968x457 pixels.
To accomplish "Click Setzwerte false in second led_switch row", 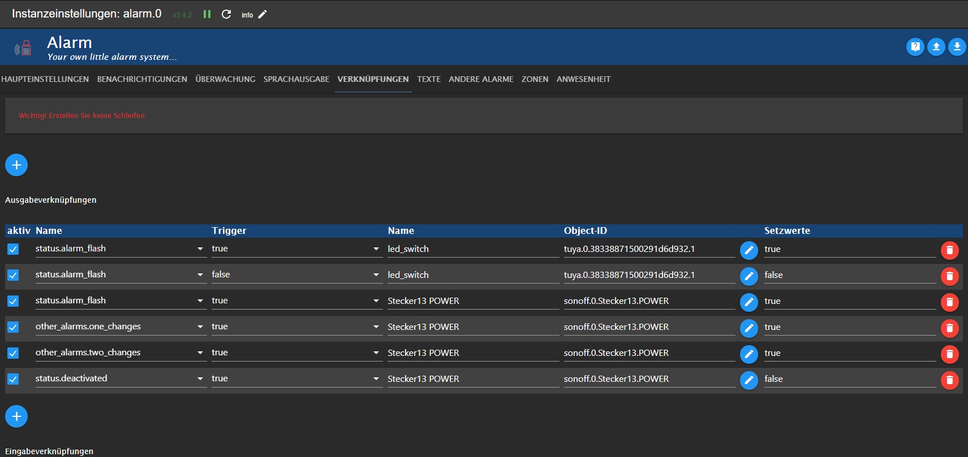I will pyautogui.click(x=850, y=275).
